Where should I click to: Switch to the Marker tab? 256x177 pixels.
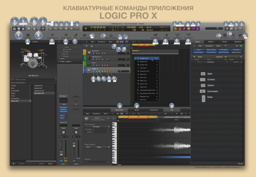[x=211, y=42]
